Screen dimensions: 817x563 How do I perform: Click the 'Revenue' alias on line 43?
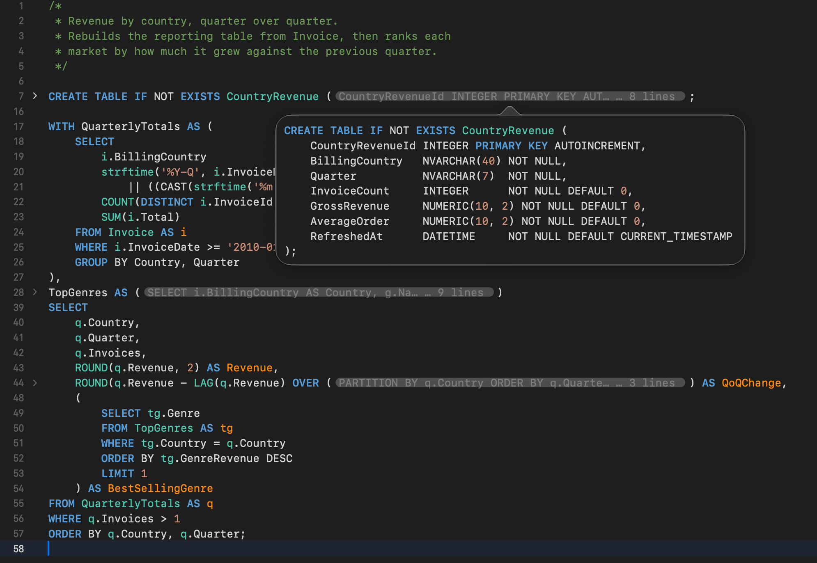pos(250,368)
